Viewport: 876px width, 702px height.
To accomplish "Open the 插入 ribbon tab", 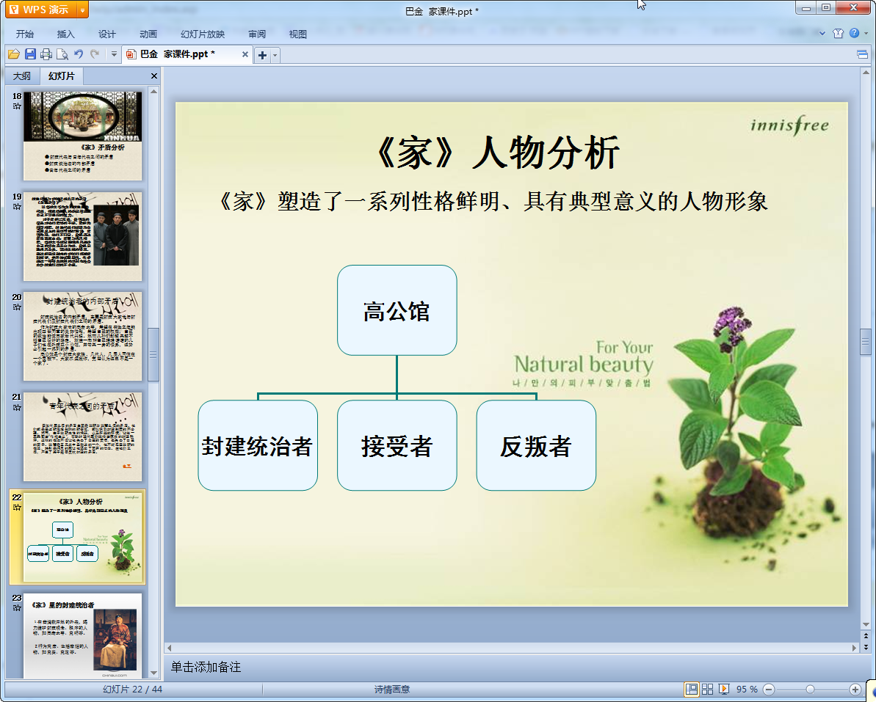I will click(x=66, y=34).
